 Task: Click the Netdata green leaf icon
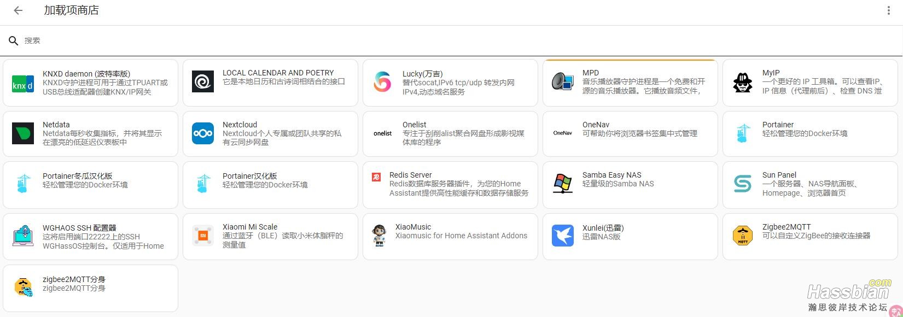[23, 133]
